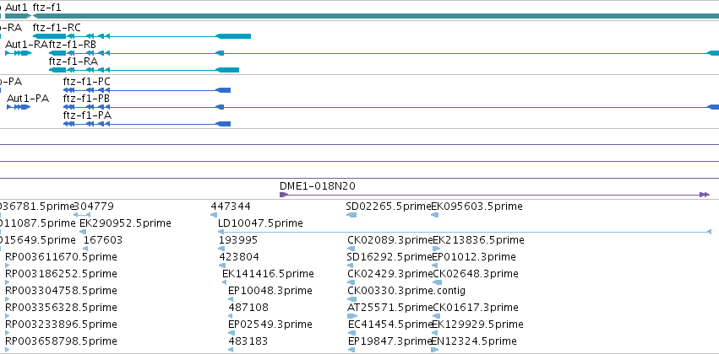719x354 pixels.
Task: Select EST EP02549.3prime
Action: click(x=270, y=324)
